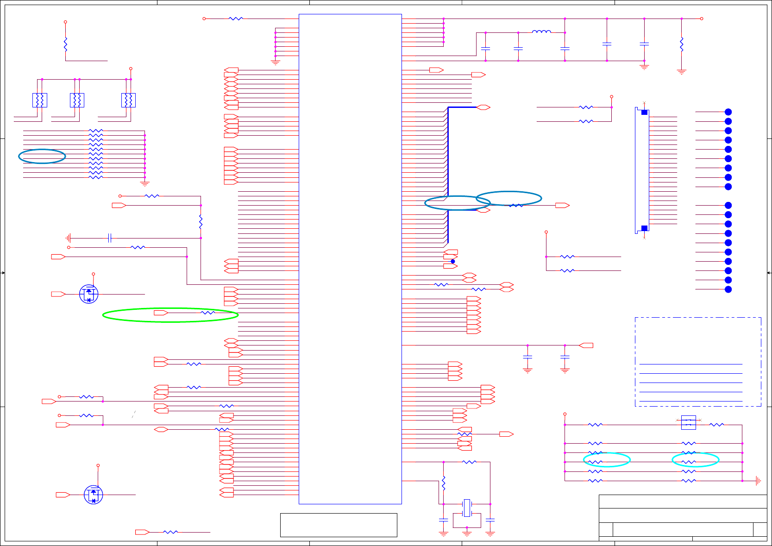Click the title block frame
The width and height of the screenshot is (772, 546).
pyautogui.click(x=683, y=517)
